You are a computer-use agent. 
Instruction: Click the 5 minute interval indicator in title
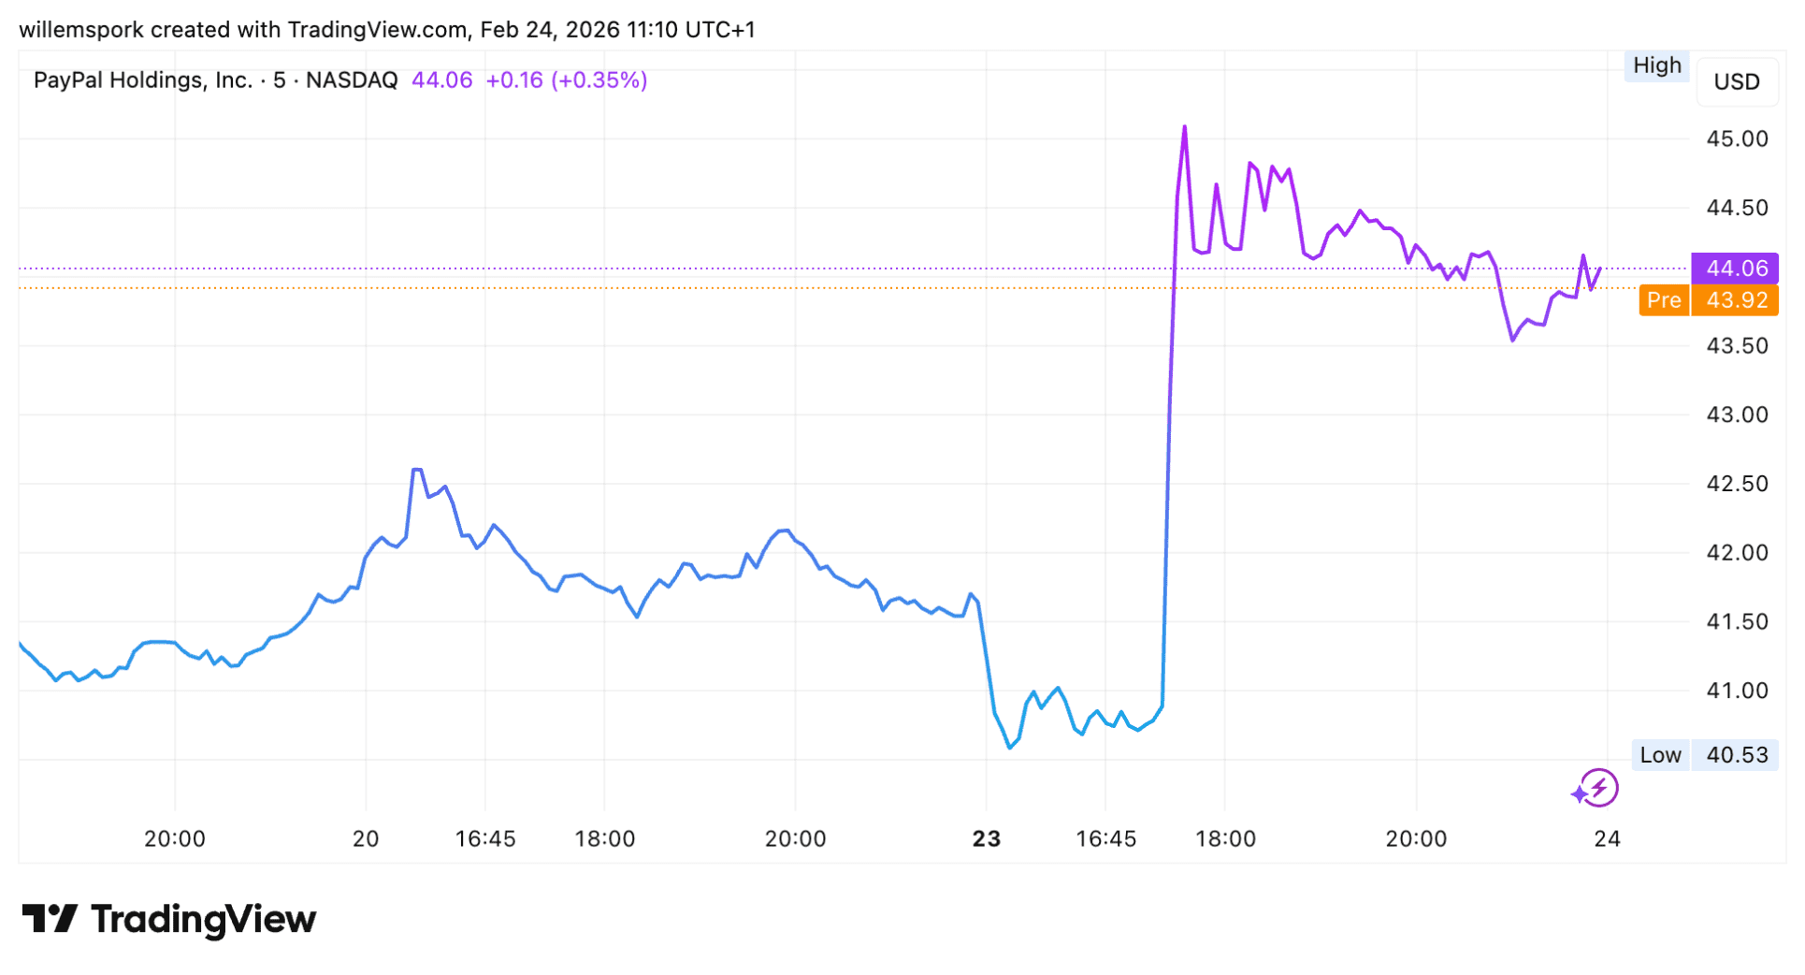[279, 80]
